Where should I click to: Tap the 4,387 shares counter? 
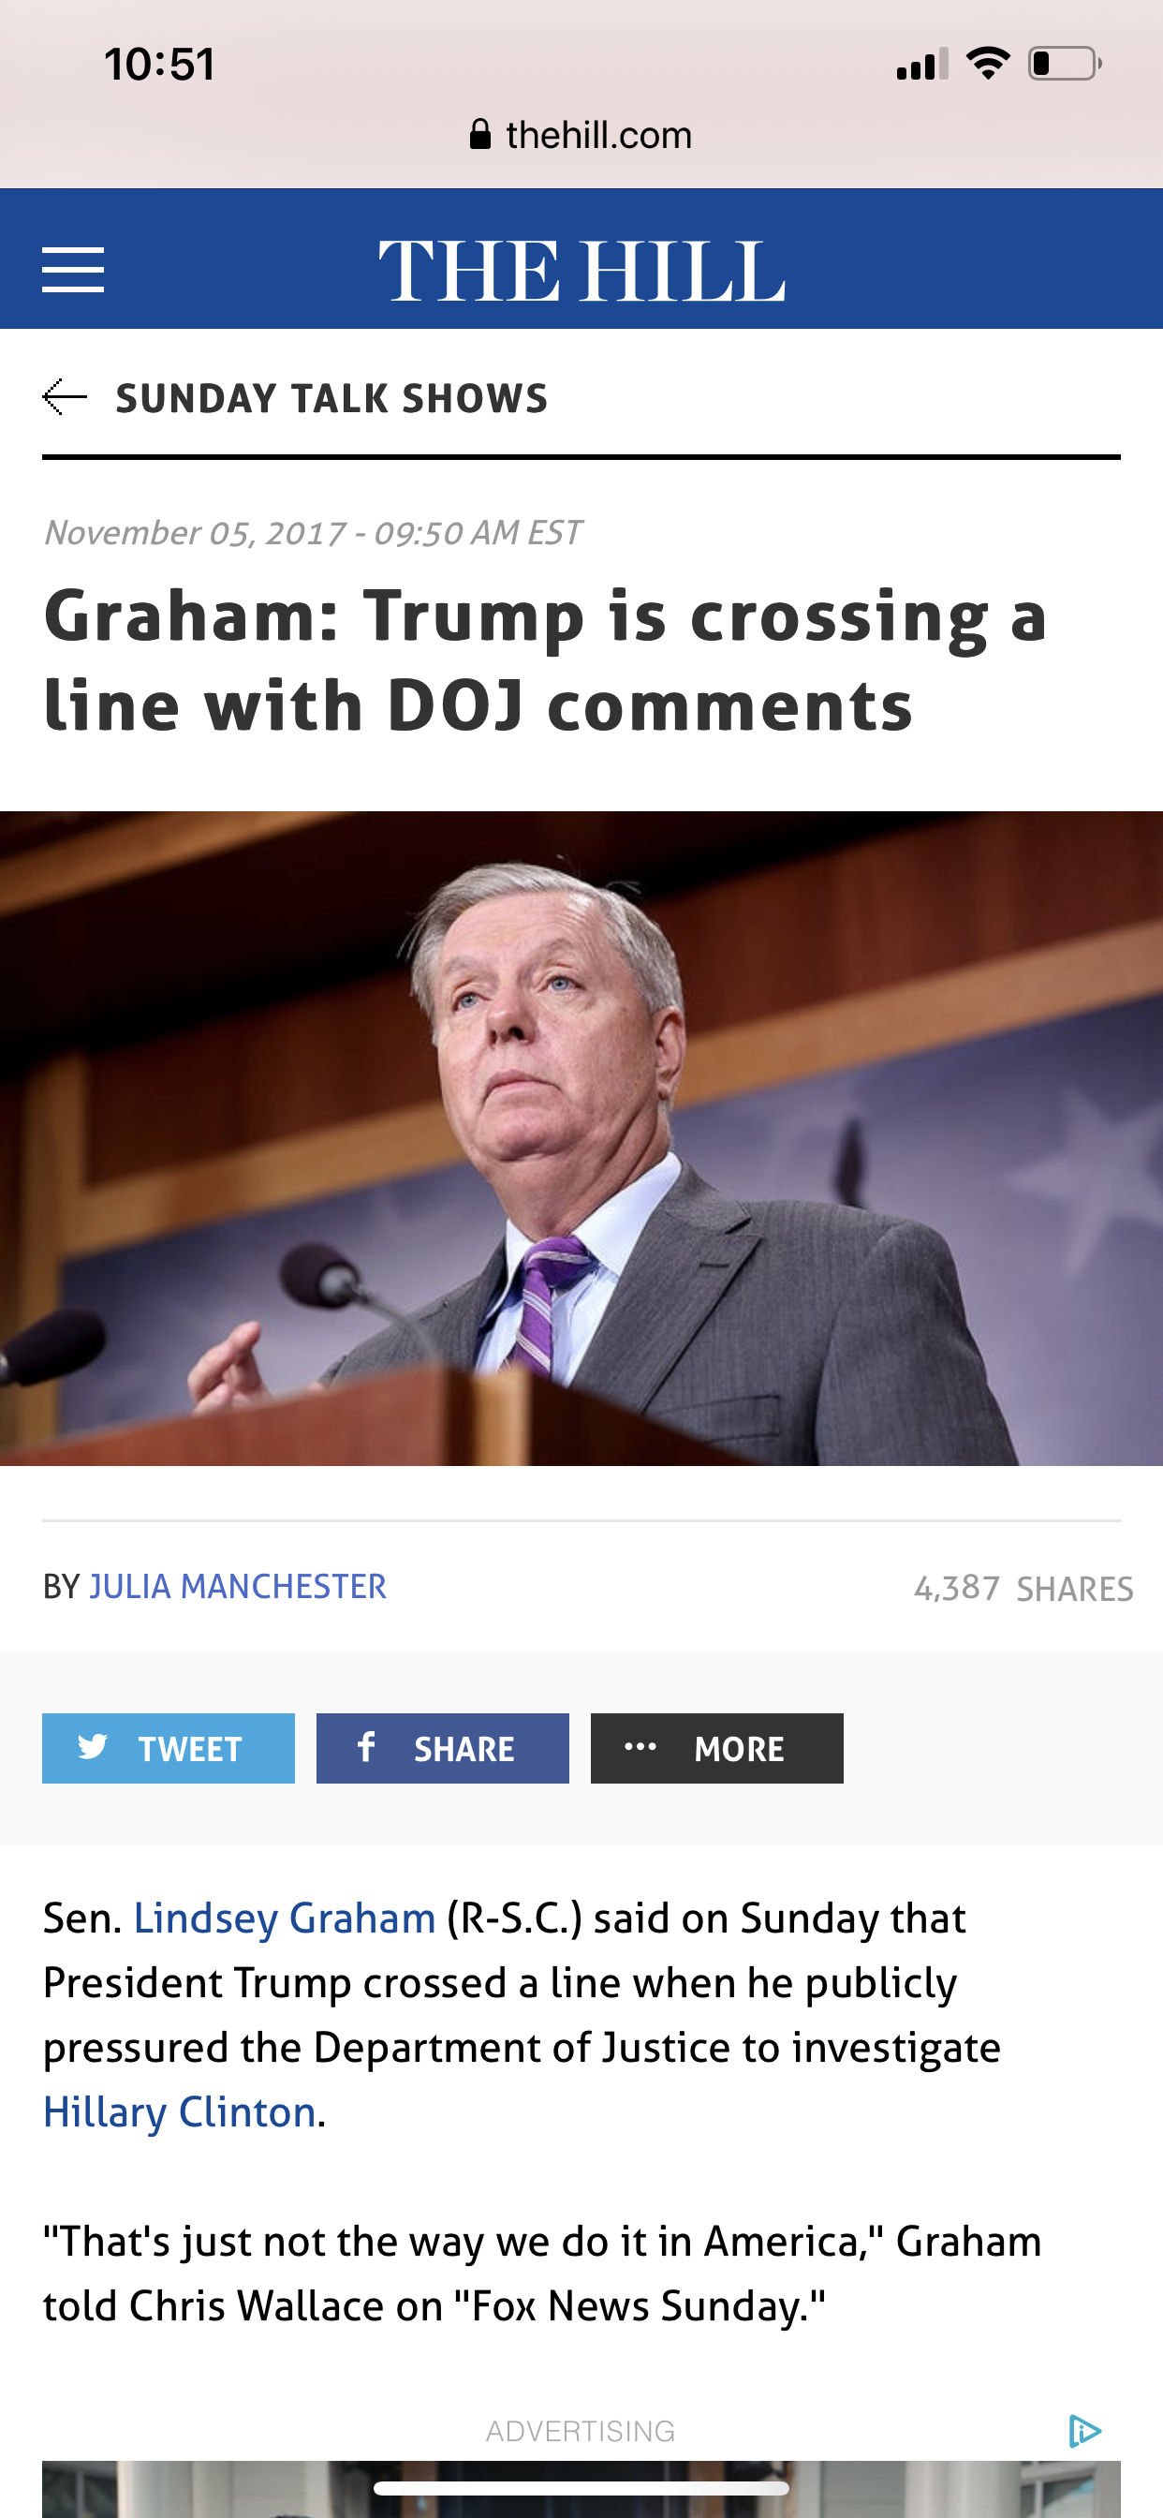click(x=1023, y=1589)
